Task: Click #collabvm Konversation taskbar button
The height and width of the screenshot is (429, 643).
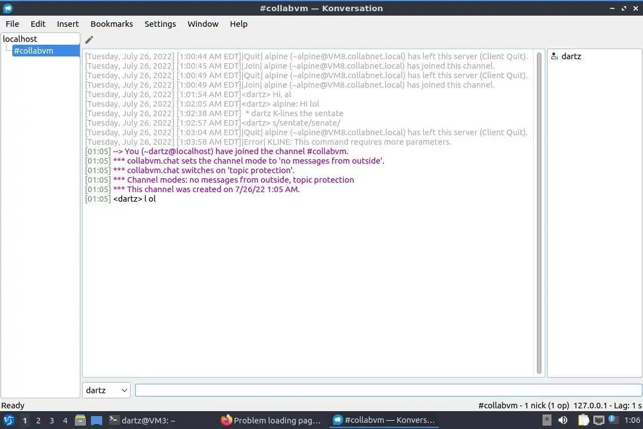Action: pos(384,421)
